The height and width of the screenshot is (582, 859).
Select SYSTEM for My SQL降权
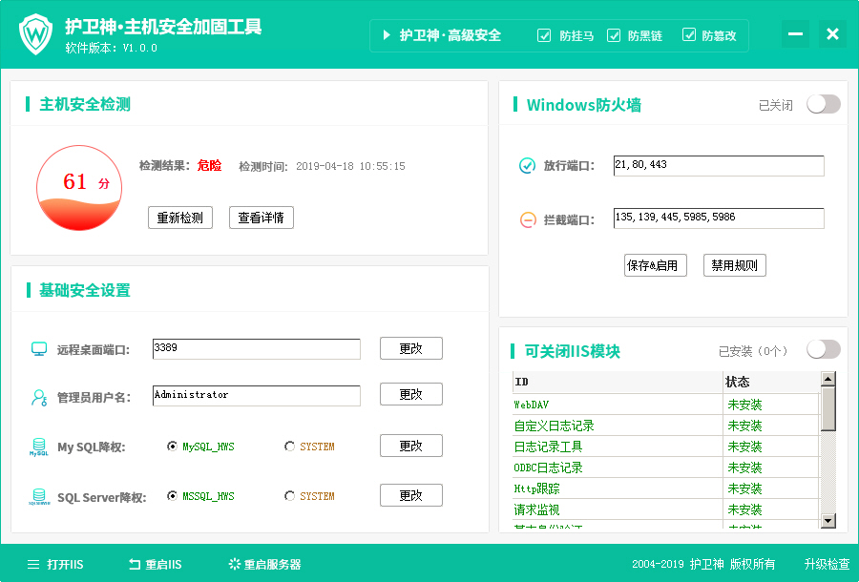pyautogui.click(x=289, y=447)
